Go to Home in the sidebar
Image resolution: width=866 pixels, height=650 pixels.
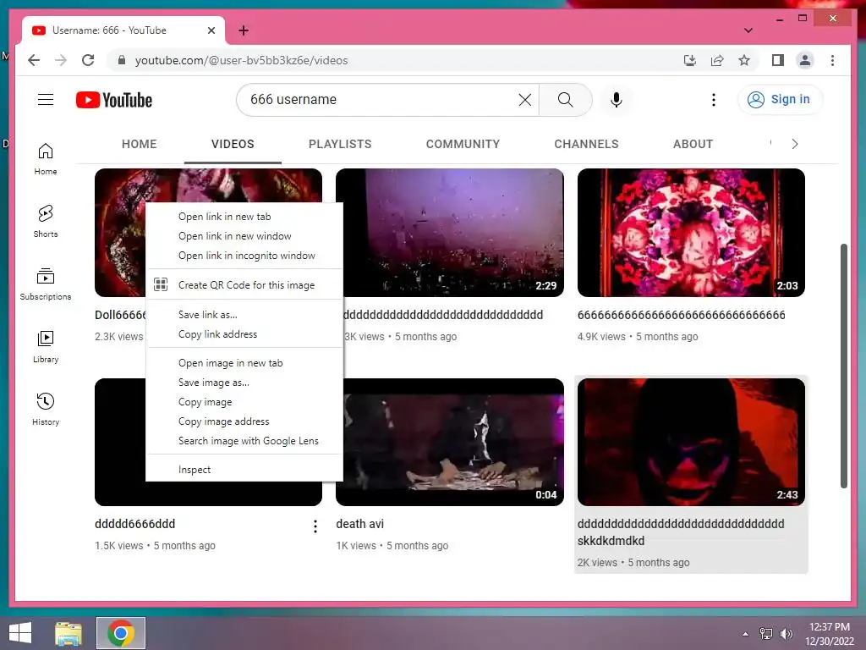click(46, 159)
